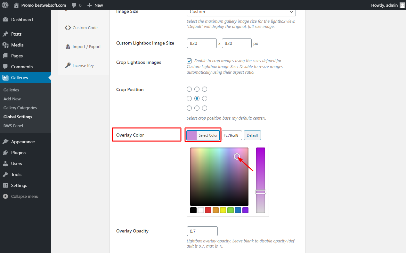
Task: Pick the green palette swatch
Action: [231, 210]
